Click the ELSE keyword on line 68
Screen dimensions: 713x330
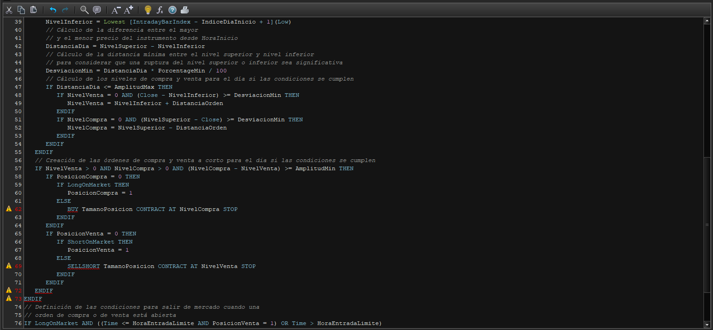(64, 258)
